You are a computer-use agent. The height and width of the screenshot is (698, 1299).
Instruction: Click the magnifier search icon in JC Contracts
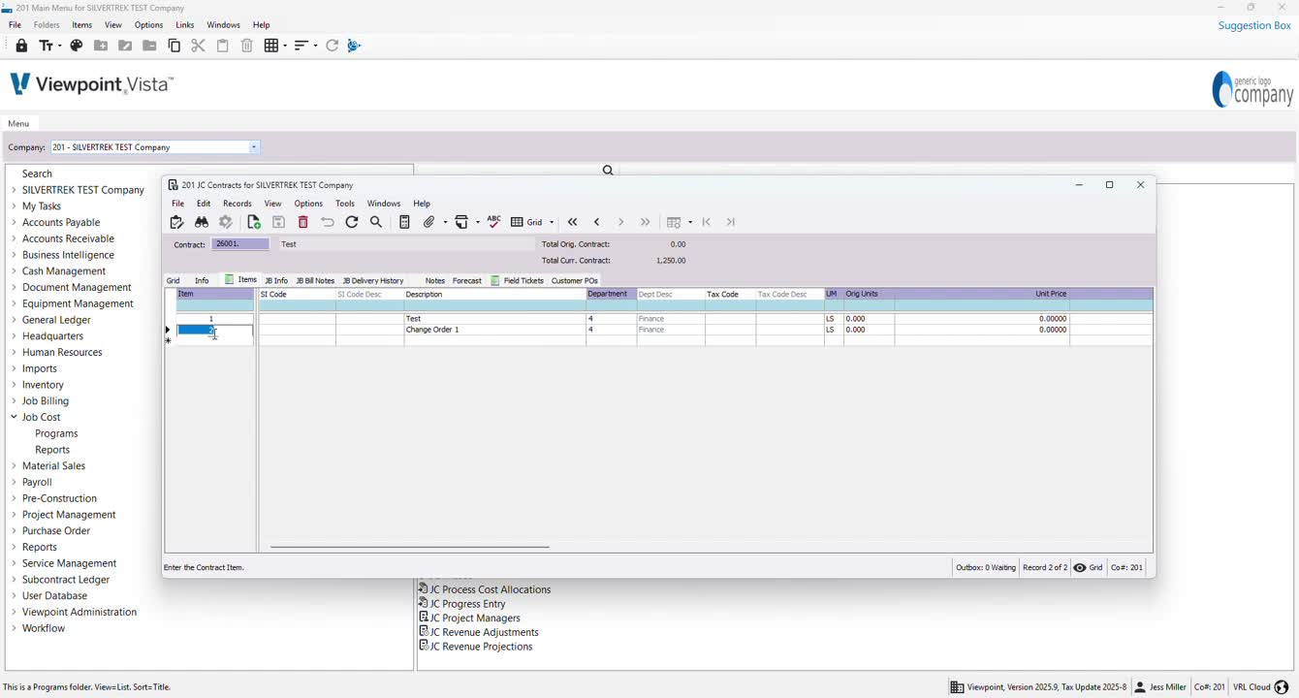point(376,222)
